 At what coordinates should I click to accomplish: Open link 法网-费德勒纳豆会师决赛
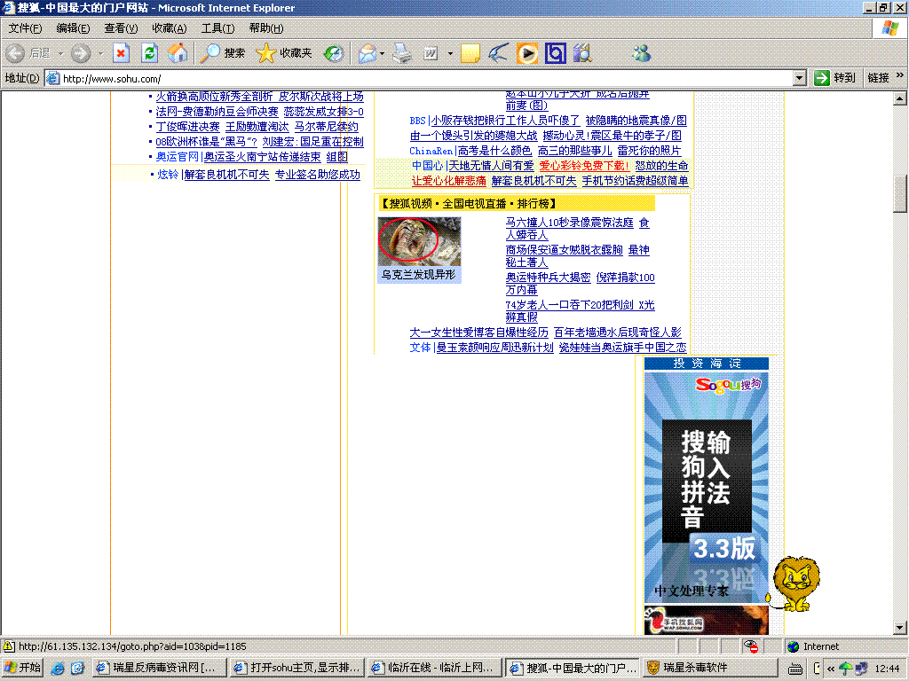[x=217, y=111]
